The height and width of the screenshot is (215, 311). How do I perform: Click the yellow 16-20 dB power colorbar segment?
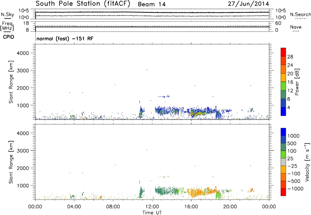click(283, 77)
